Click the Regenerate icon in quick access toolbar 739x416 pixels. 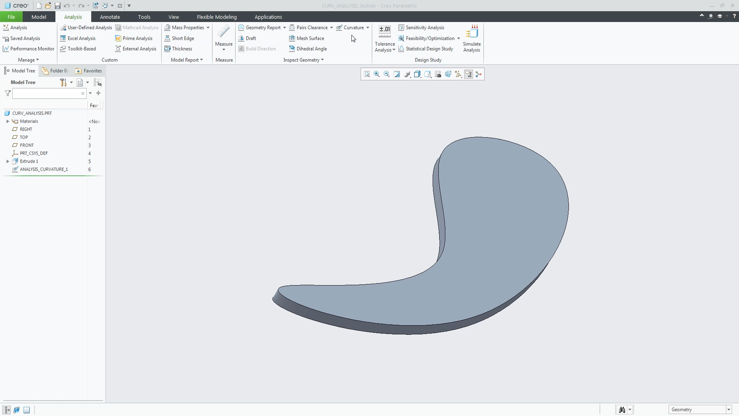(95, 6)
